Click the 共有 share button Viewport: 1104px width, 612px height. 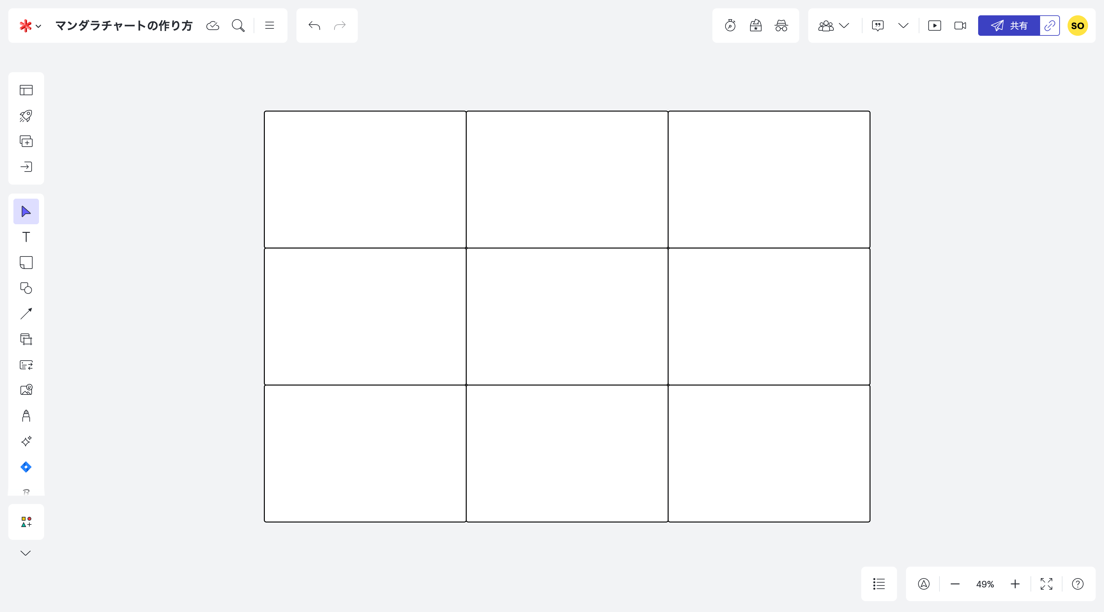coord(1009,26)
